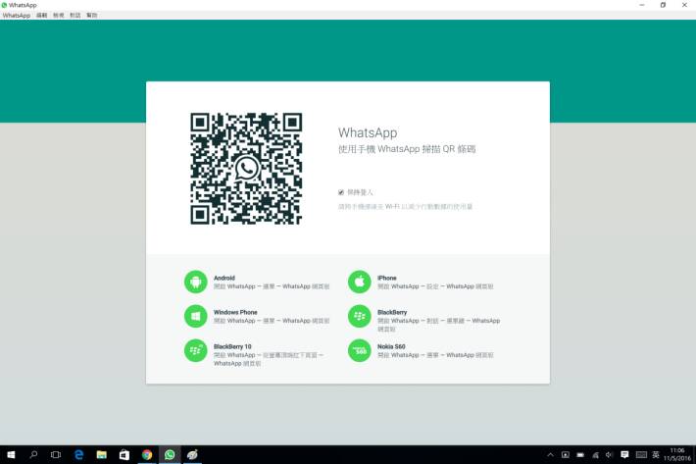696x464 pixels.
Task: Open the touch keyboard tray icon
Action: coord(641,454)
